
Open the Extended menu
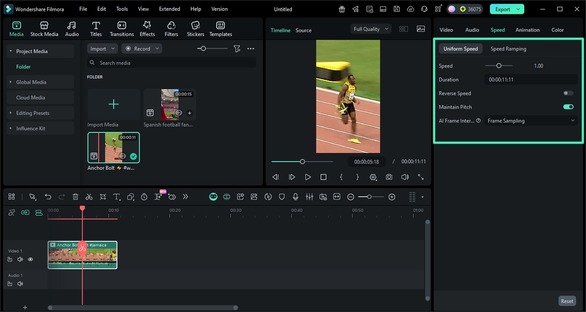tap(169, 9)
